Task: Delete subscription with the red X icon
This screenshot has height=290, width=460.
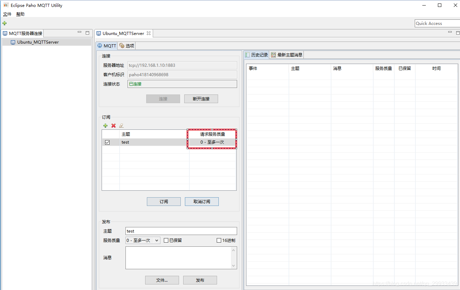Action: (113, 126)
